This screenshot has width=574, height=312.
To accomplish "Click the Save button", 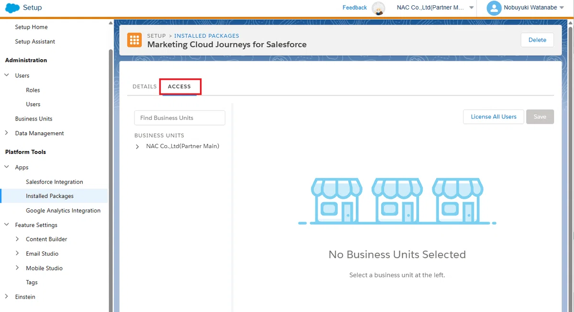I will click(x=540, y=117).
